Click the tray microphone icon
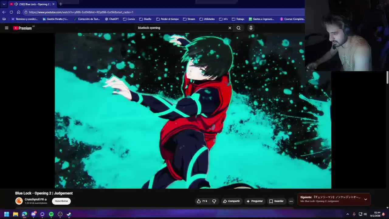Viewport: 389px width, 219px height. click(354, 214)
